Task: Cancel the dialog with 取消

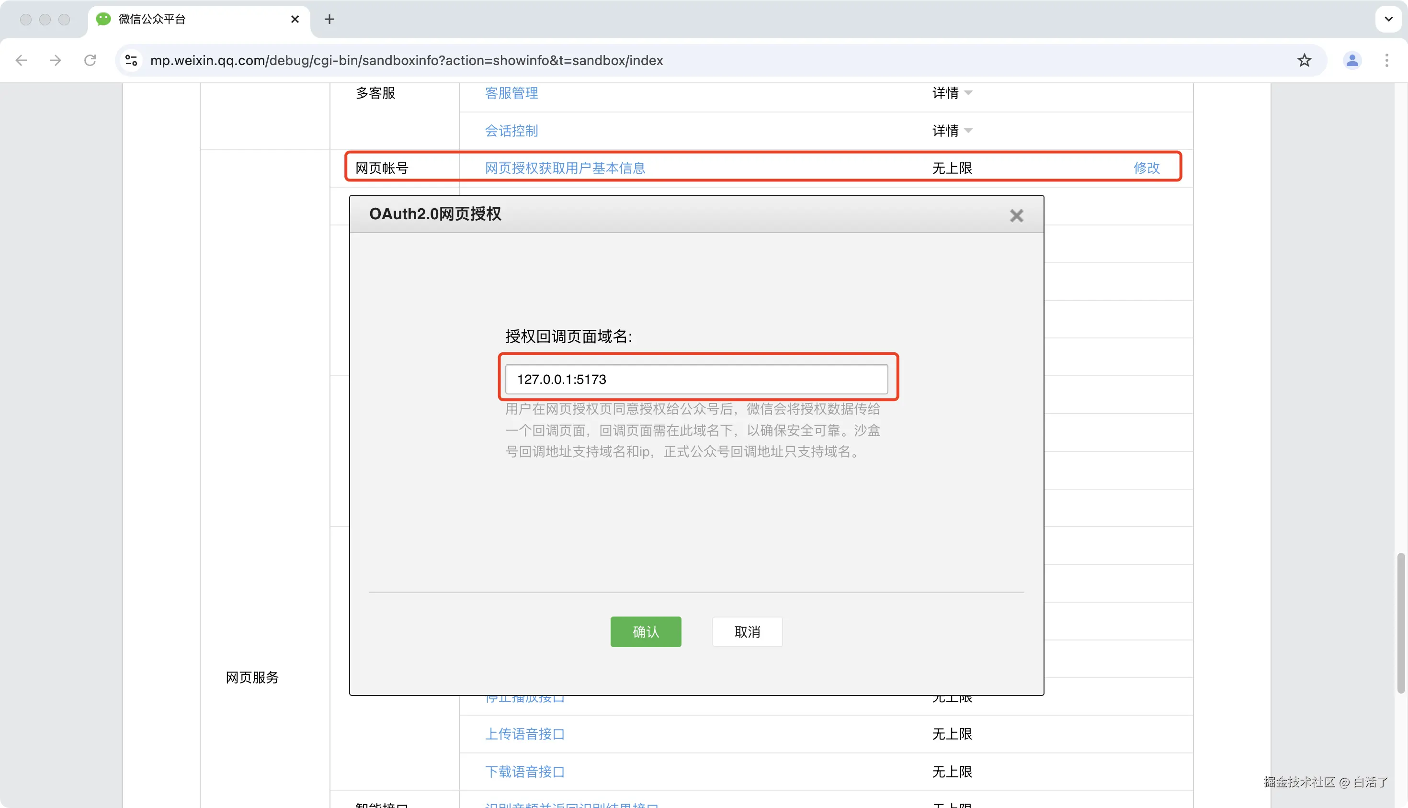Action: click(747, 631)
